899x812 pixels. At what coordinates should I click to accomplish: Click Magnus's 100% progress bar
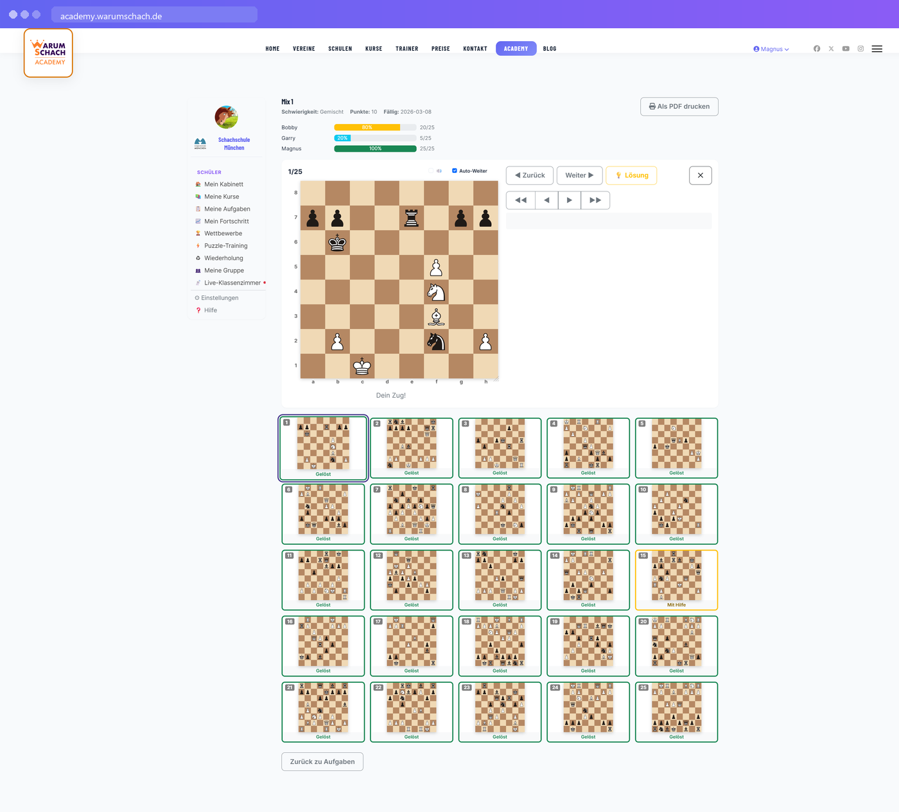[375, 148]
